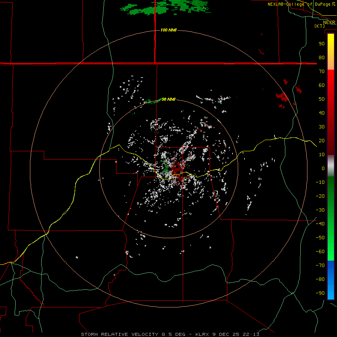Click the -80 value on velocity scale

click(x=320, y=279)
